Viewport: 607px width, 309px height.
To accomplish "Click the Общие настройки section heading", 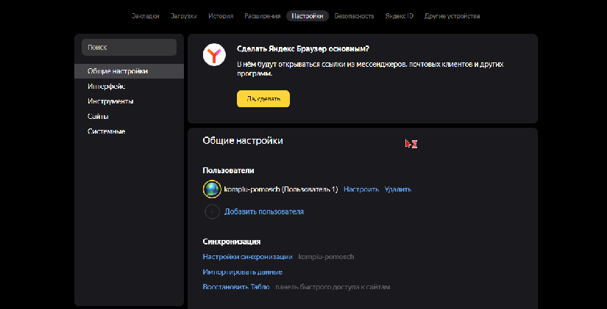I will coord(243,141).
